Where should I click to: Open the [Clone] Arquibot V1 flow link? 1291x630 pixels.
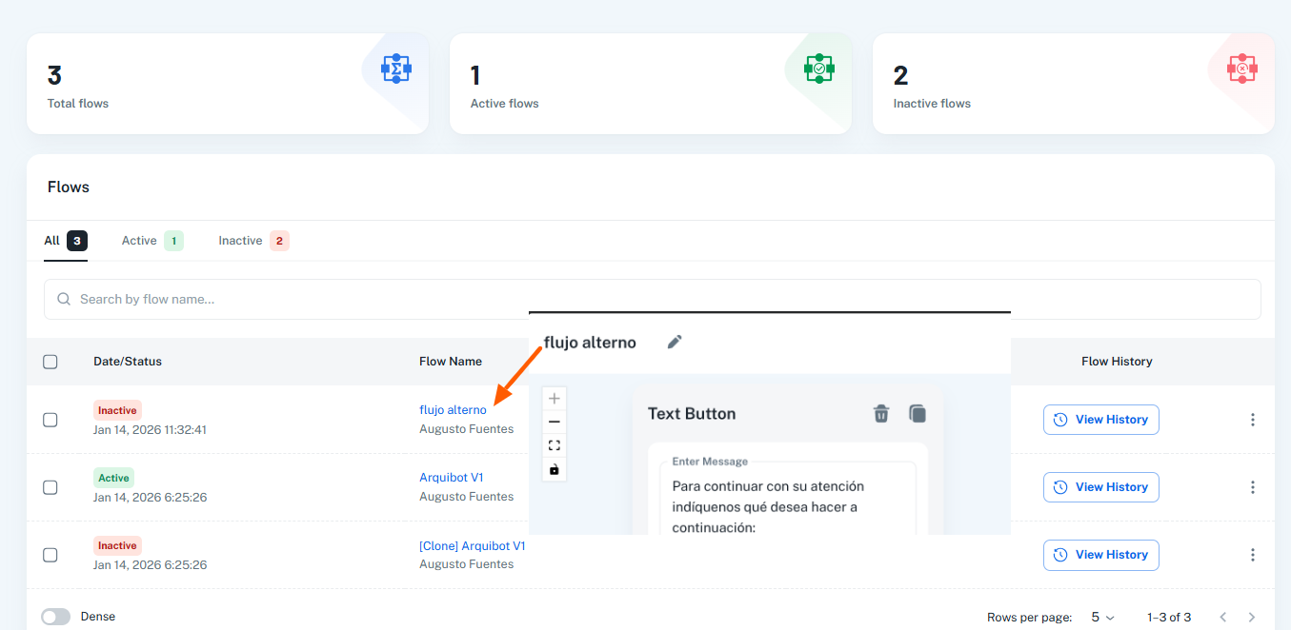pos(472,546)
